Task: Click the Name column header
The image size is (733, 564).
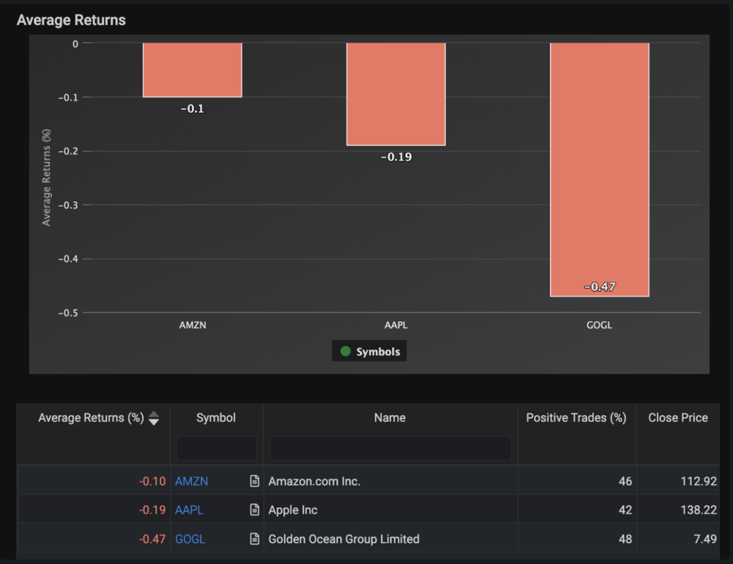Action: pos(390,417)
